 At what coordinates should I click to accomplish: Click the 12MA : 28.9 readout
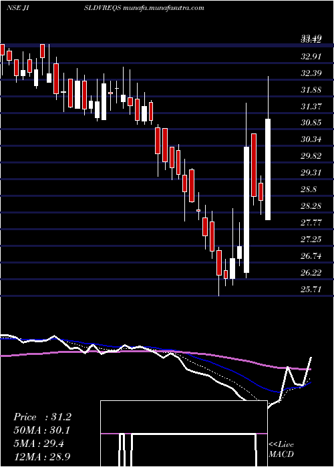(x=42, y=457)
